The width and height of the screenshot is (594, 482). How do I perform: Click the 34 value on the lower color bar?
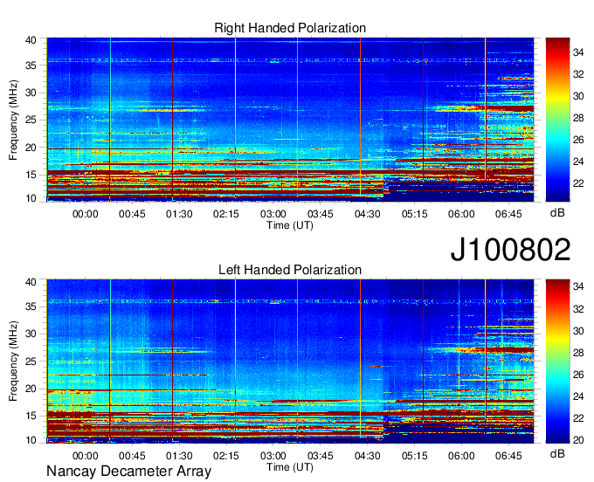pyautogui.click(x=578, y=287)
